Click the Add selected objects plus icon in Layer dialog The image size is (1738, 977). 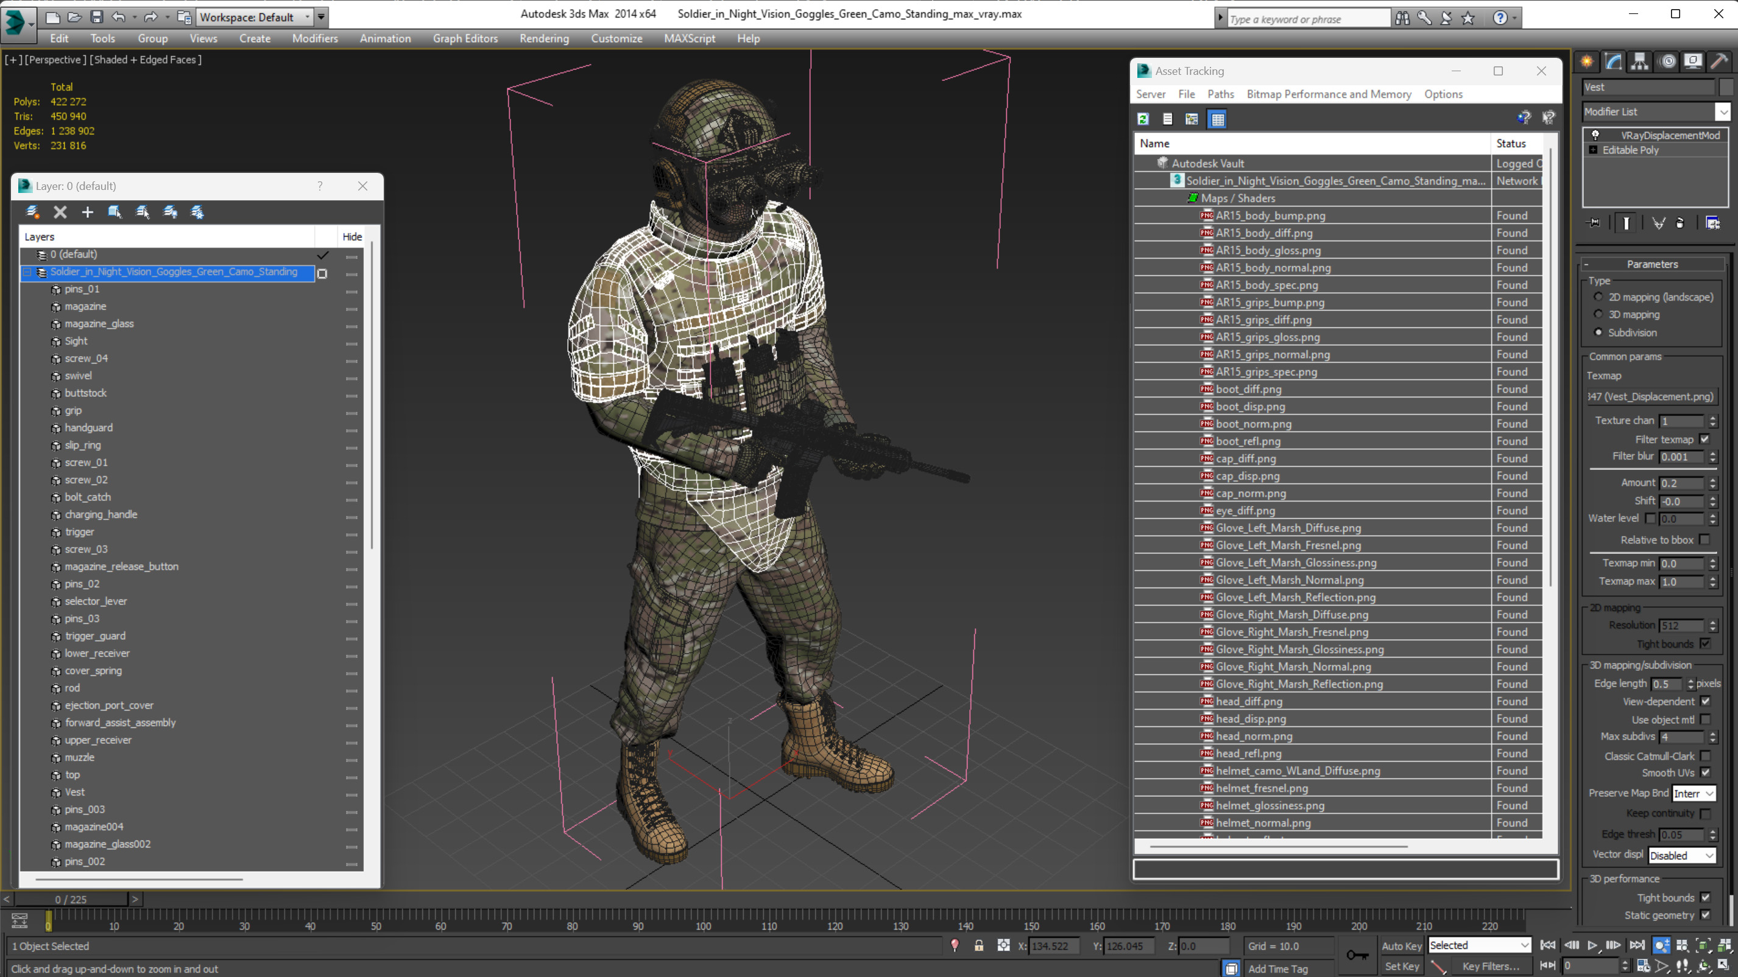(x=87, y=212)
